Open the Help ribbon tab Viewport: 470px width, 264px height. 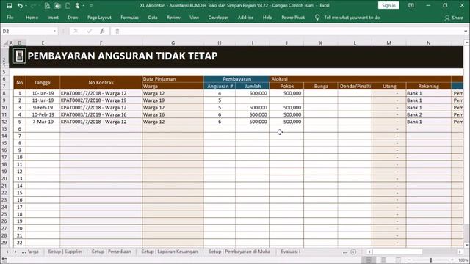[267, 18]
